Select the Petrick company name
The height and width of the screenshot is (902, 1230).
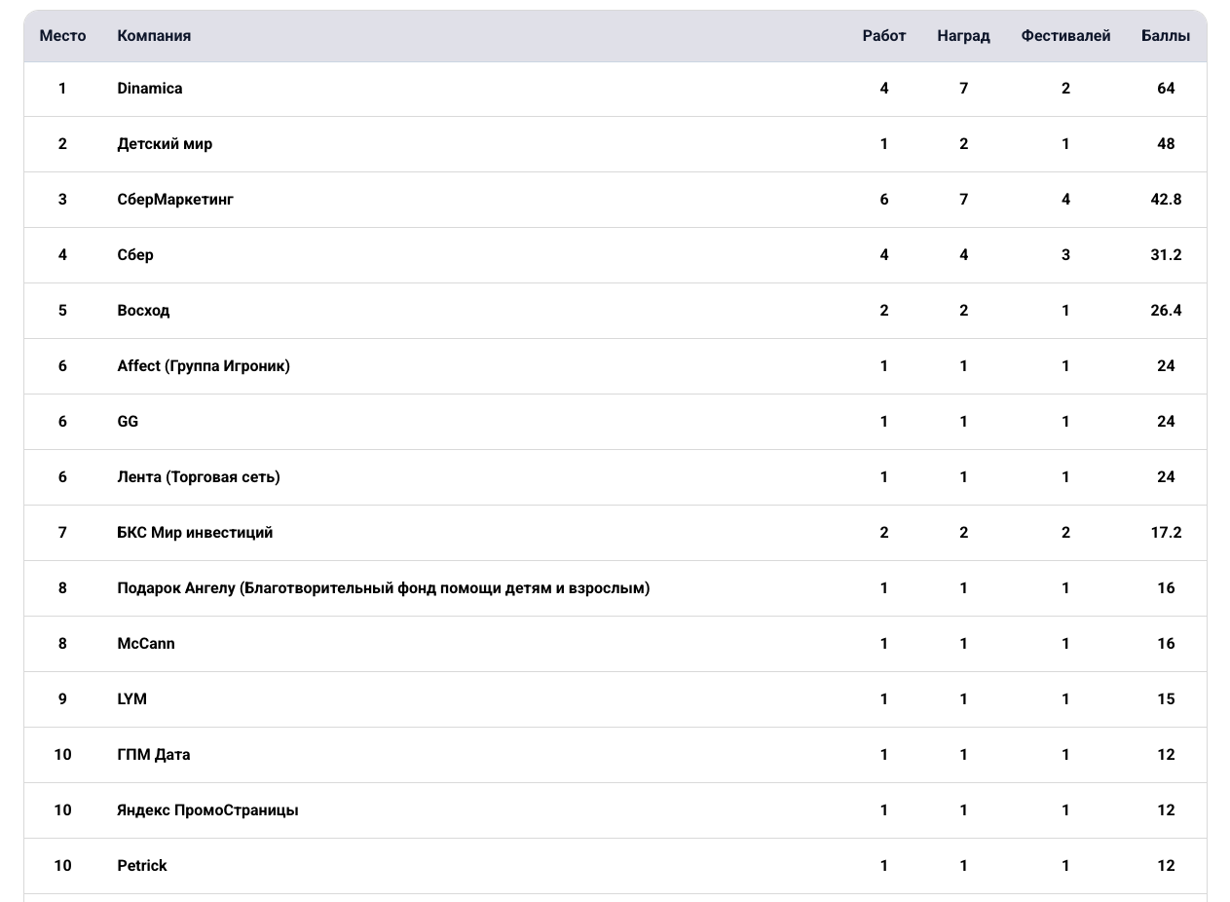[142, 866]
